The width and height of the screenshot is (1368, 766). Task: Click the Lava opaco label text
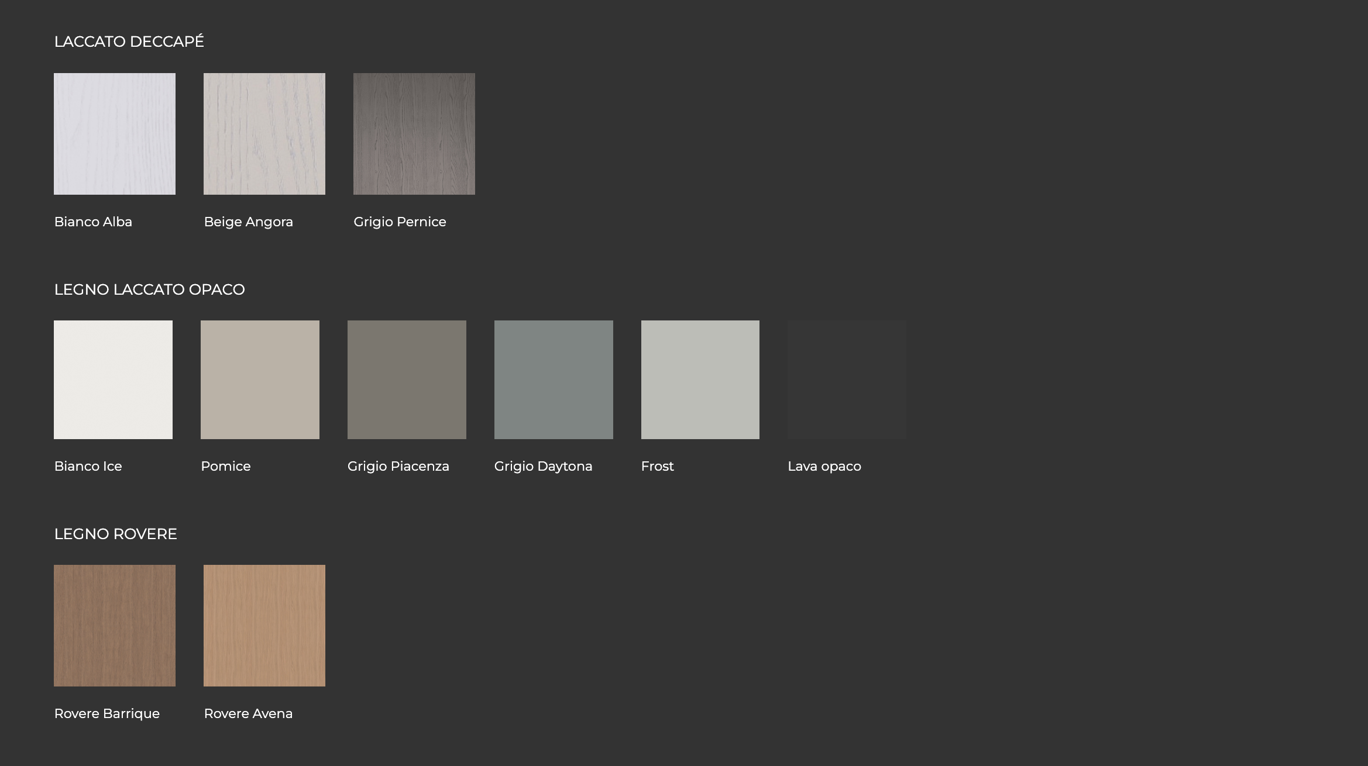824,467
